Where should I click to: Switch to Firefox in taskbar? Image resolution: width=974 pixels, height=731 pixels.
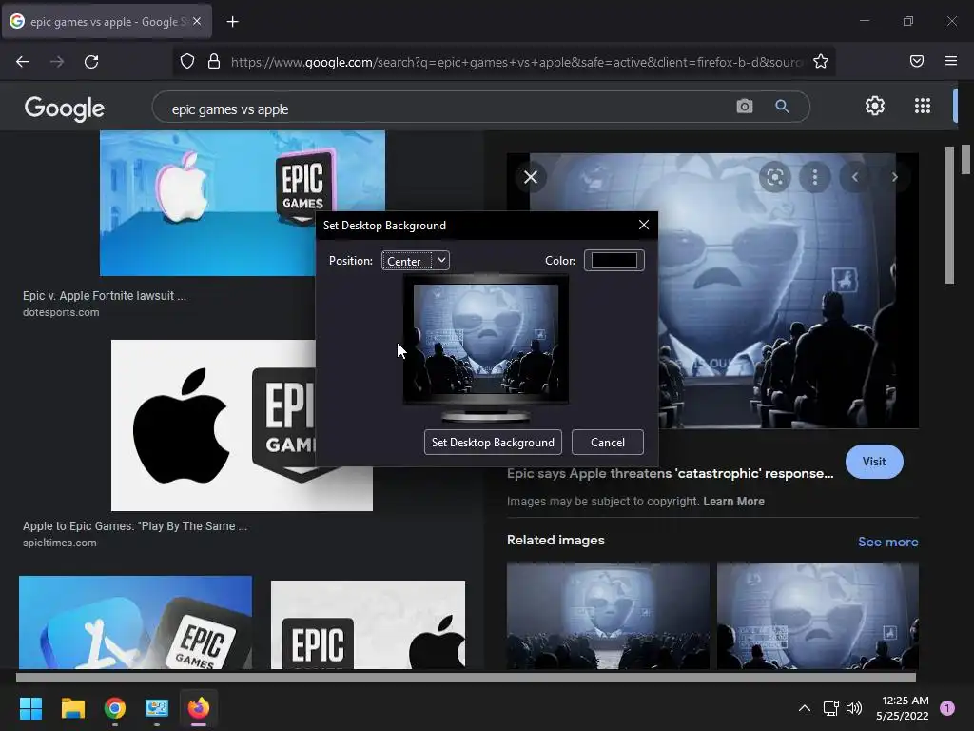(199, 708)
